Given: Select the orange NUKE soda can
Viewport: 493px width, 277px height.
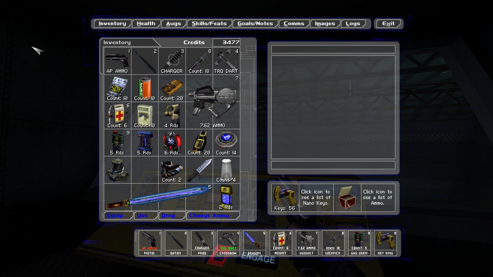Looking at the screenshot, I should [x=145, y=88].
